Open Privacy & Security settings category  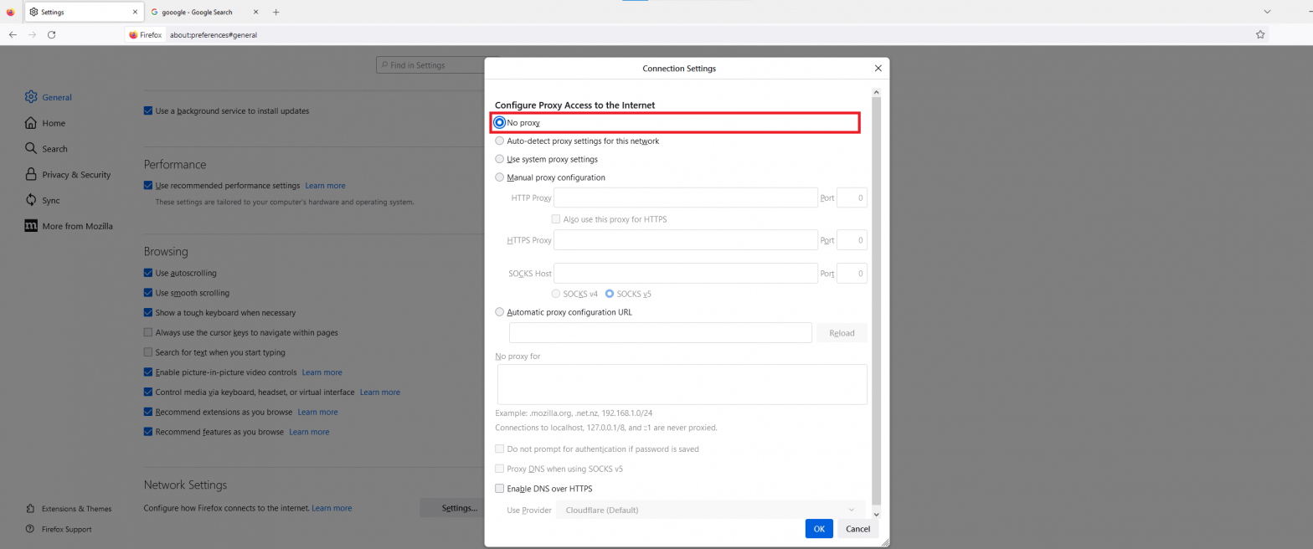pyautogui.click(x=68, y=175)
